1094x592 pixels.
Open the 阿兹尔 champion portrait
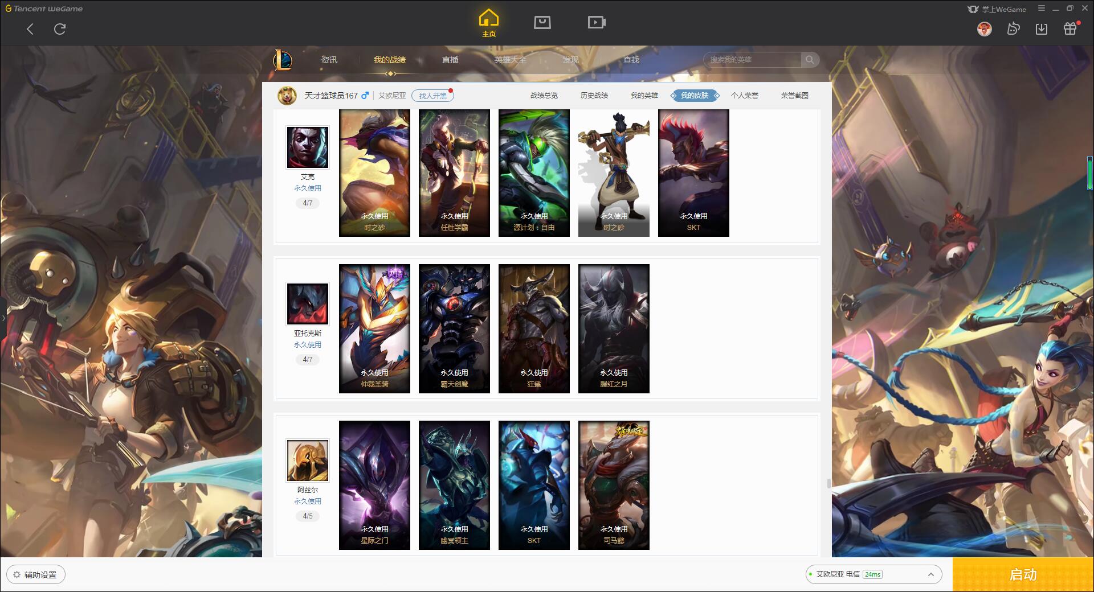[x=308, y=461]
